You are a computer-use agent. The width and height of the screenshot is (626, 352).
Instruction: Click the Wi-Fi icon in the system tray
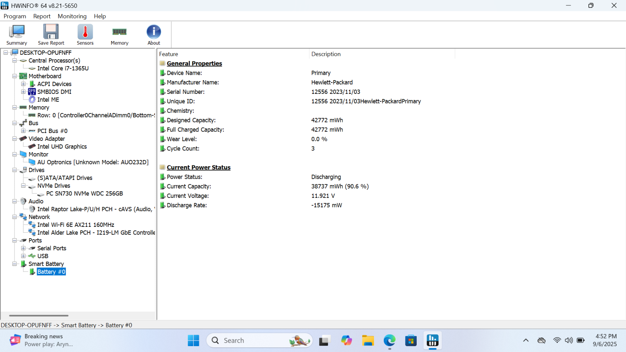pos(557,340)
